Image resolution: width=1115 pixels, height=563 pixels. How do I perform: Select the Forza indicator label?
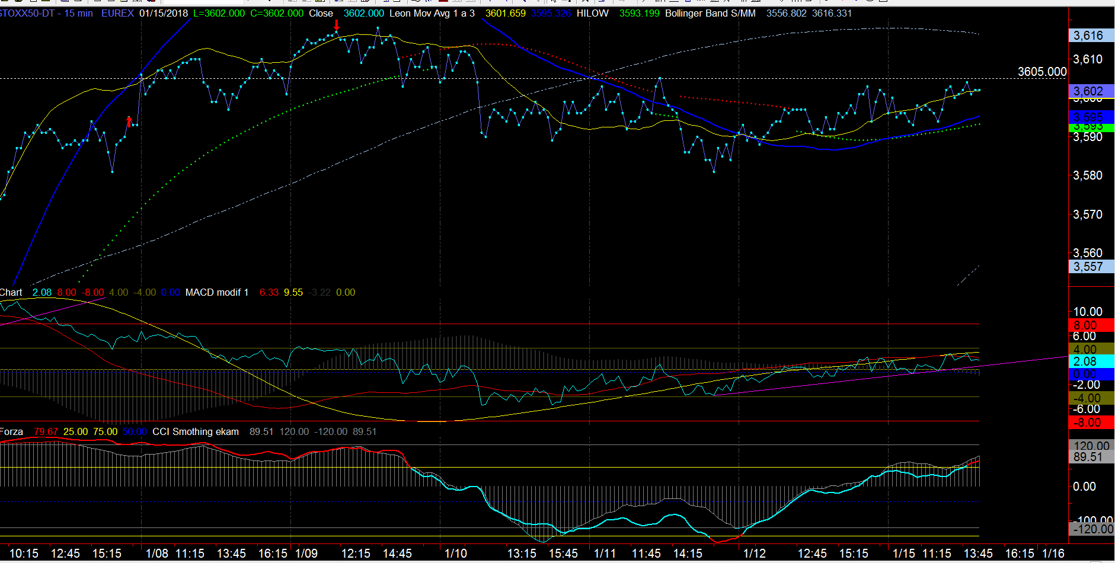[12, 431]
